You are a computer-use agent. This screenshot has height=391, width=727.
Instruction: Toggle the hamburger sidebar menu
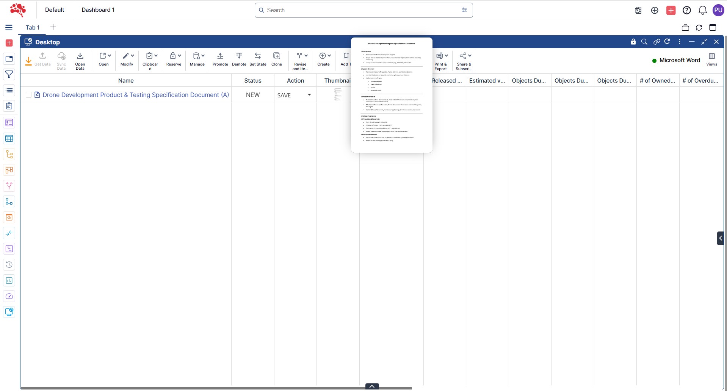point(9,28)
